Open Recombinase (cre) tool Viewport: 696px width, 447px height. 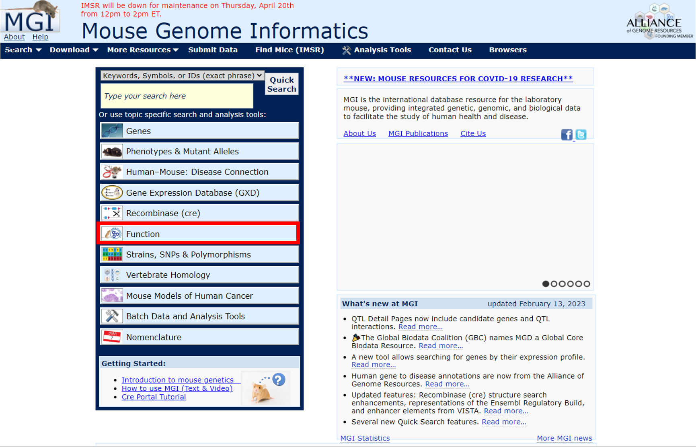(199, 213)
